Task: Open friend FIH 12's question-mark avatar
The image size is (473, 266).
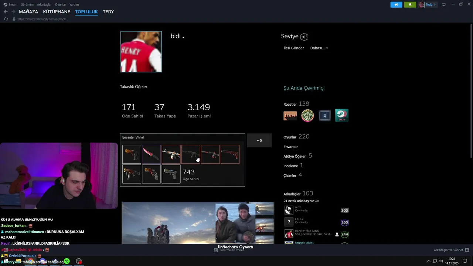Action: click(289, 222)
